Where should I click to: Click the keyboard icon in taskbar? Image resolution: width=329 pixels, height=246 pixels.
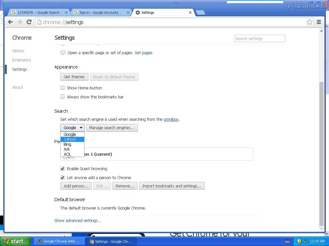[287, 242]
